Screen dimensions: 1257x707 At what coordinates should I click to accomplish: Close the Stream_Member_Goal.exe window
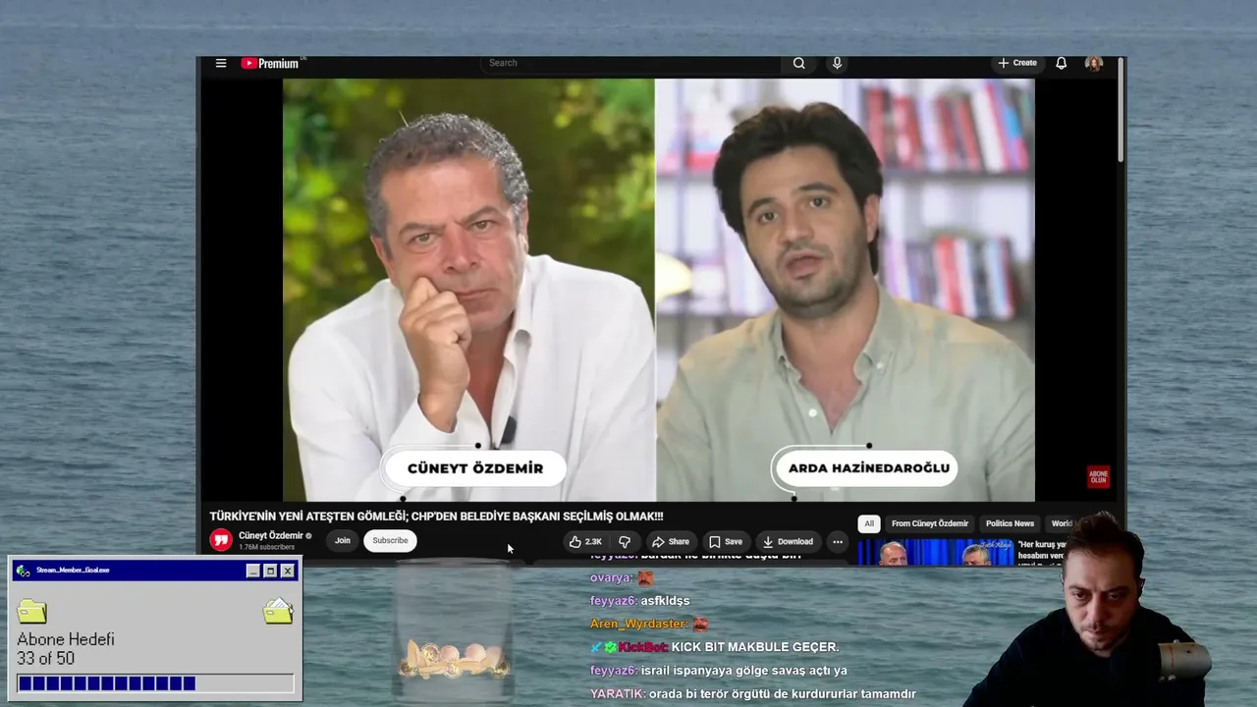pos(288,571)
